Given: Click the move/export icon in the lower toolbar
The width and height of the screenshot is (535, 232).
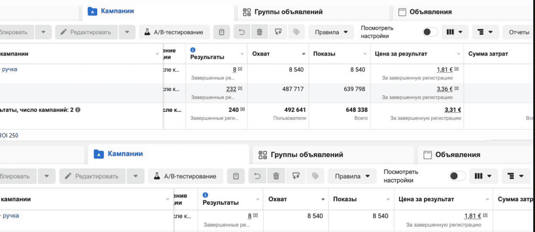Looking at the screenshot, I should pyautogui.click(x=296, y=176).
